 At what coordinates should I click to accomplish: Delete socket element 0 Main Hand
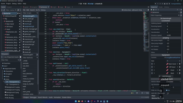point(180,64)
